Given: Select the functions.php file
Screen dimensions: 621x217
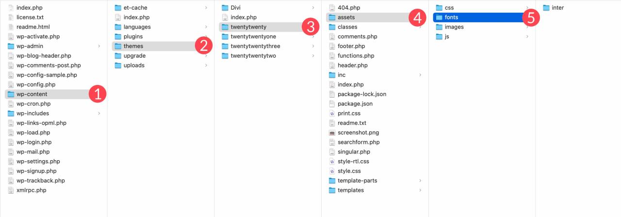Looking at the screenshot, I should pyautogui.click(x=356, y=56).
